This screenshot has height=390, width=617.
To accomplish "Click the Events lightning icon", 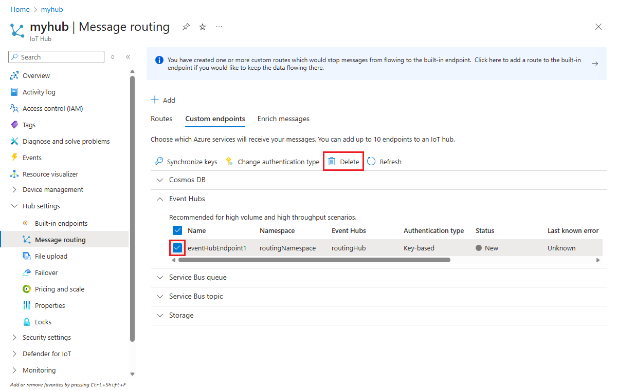I will coord(14,158).
